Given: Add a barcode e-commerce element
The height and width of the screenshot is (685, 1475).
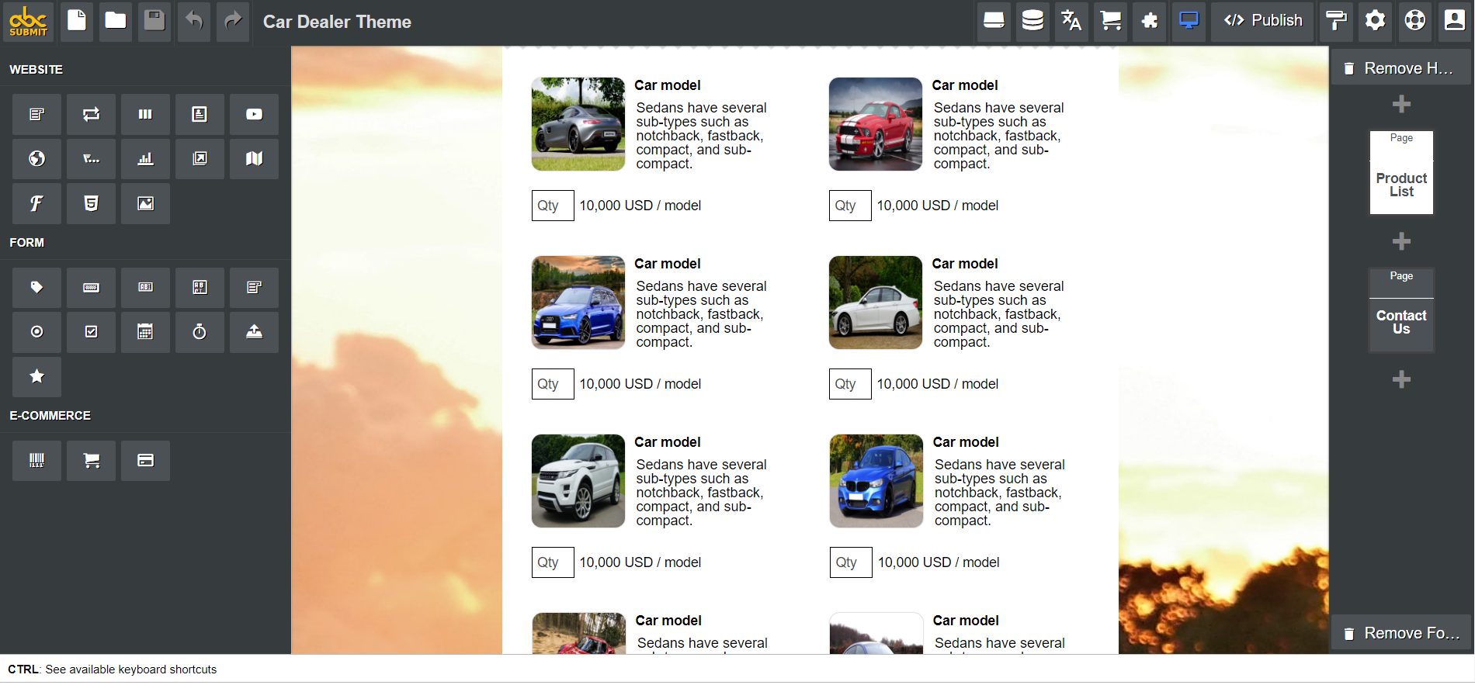Looking at the screenshot, I should (36, 461).
